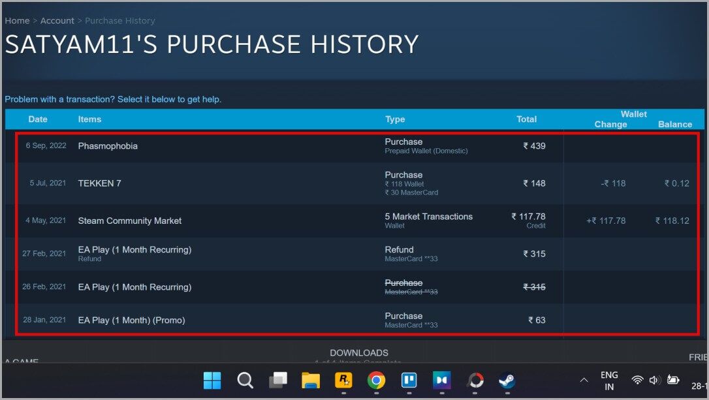Click the +₹ 117.78 wallet change
The width and height of the screenshot is (709, 400).
[606, 221]
